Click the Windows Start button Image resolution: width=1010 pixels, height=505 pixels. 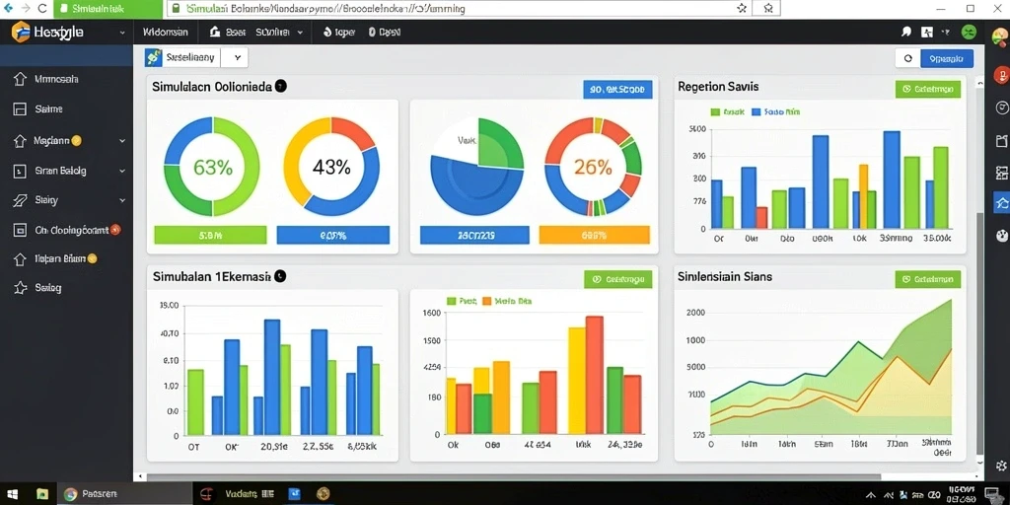tap(12, 494)
